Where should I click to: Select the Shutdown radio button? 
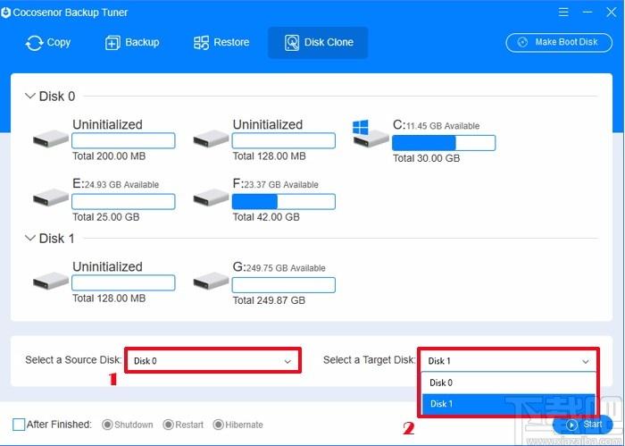pos(107,425)
